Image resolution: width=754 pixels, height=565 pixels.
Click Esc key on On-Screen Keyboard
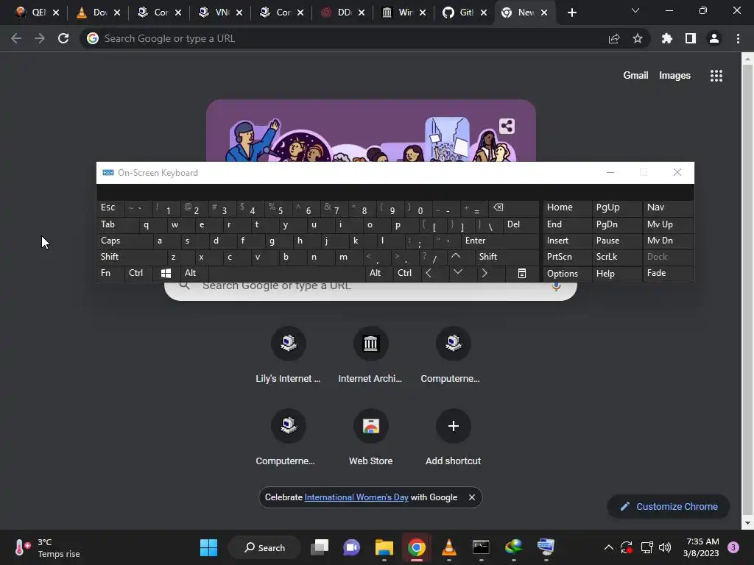point(110,207)
